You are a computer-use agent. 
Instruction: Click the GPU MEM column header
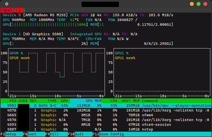click(94, 101)
